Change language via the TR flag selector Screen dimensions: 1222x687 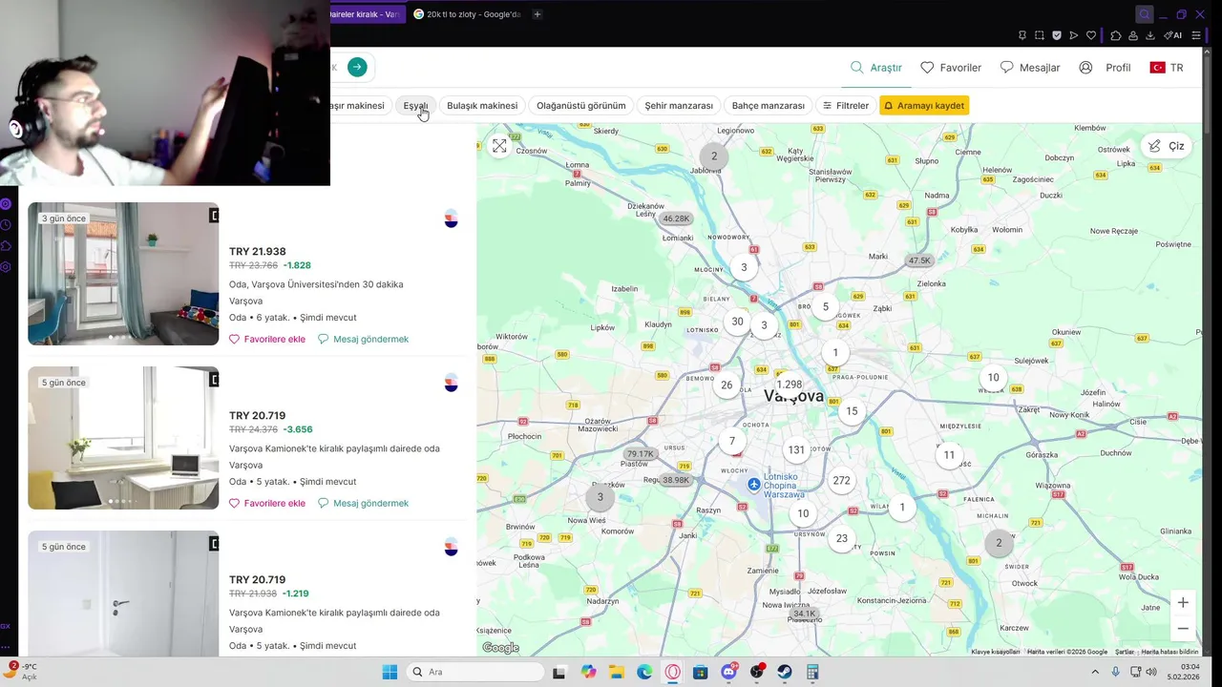(x=1167, y=68)
